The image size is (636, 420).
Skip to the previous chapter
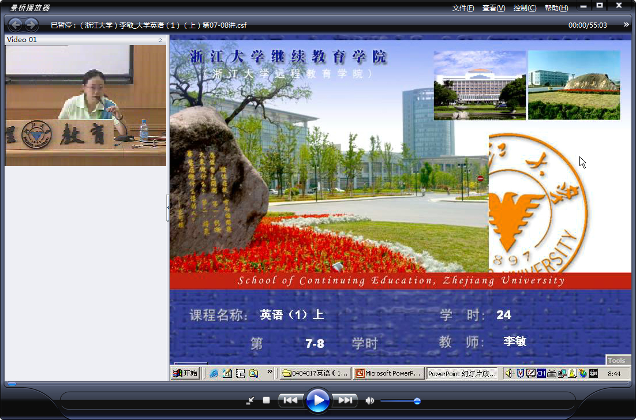[x=290, y=400]
